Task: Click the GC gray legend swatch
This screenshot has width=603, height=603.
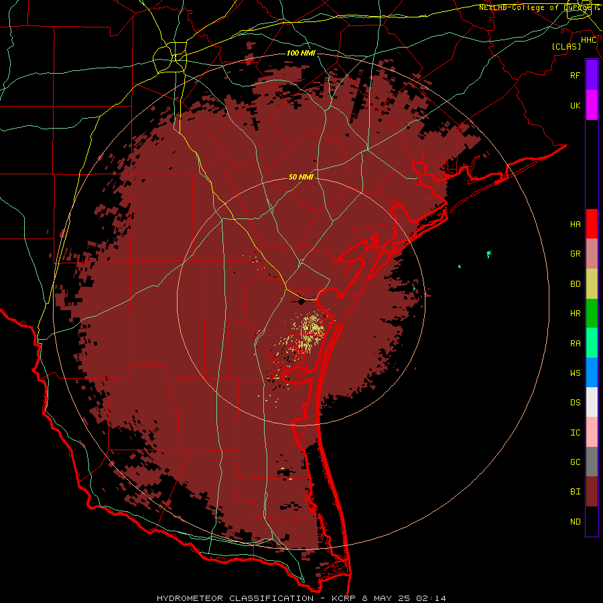Action: 592,462
